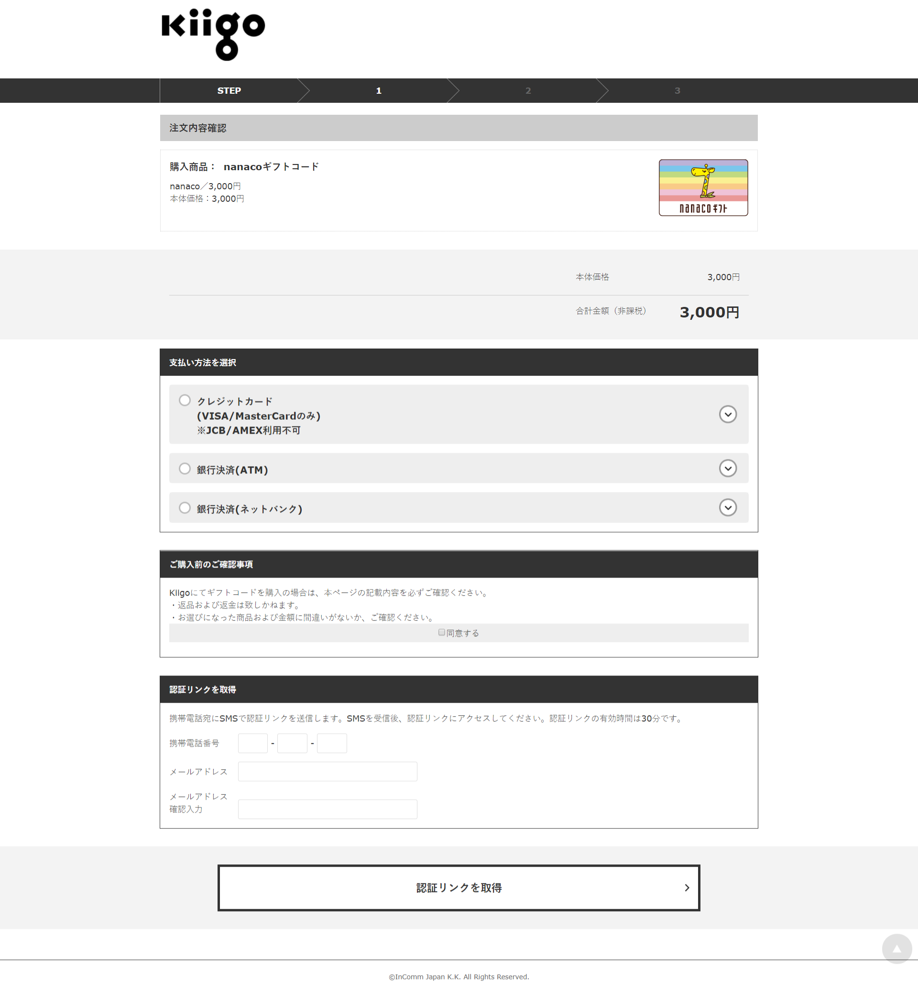Click the nanaco／3,000円 line
Image resolution: width=918 pixels, height=993 pixels.
tap(205, 186)
